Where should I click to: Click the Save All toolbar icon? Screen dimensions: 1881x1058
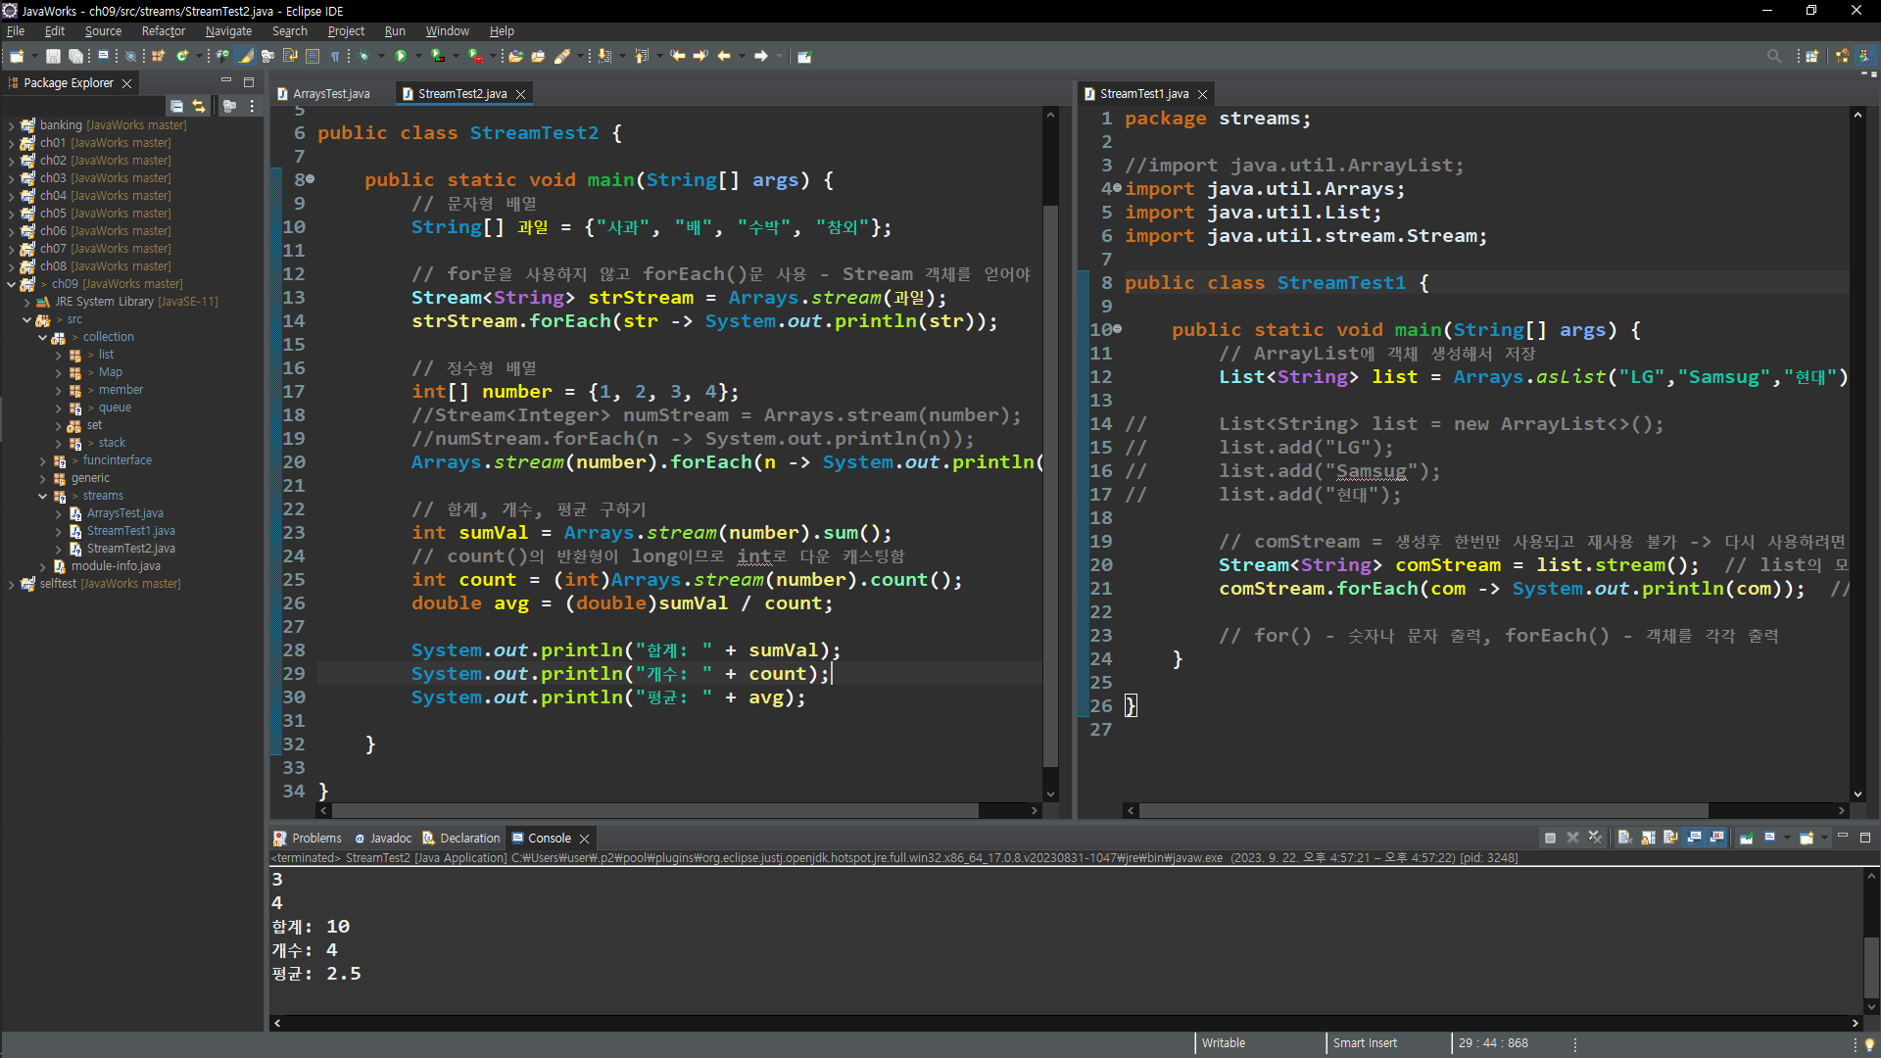74,56
